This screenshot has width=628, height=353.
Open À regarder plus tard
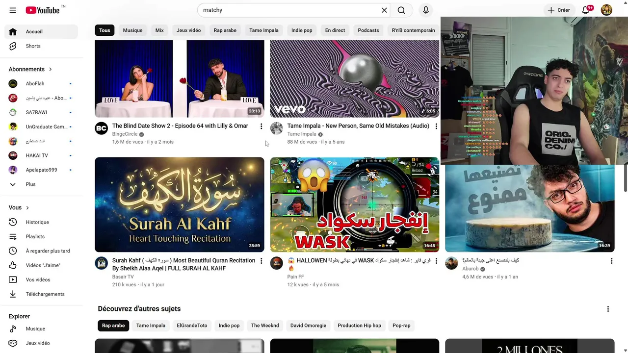point(41,251)
